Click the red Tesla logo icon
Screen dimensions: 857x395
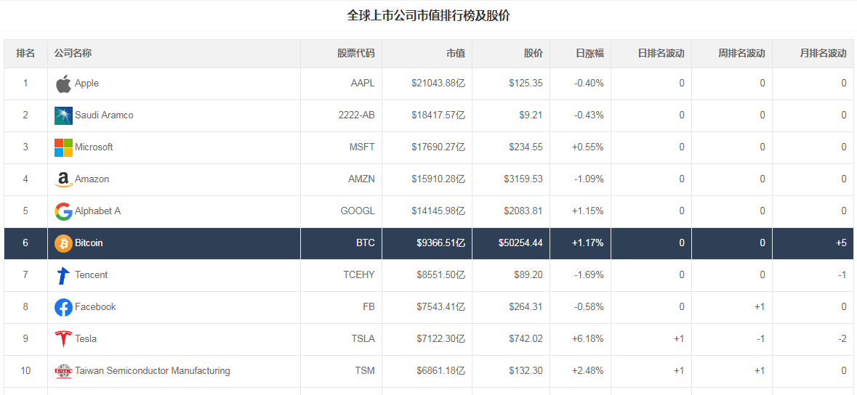(63, 339)
